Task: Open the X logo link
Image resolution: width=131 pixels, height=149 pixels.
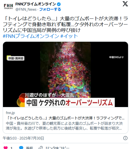Action: tap(125, 4)
